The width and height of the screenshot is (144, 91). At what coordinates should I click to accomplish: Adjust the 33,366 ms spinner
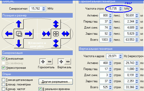pos(137,87)
